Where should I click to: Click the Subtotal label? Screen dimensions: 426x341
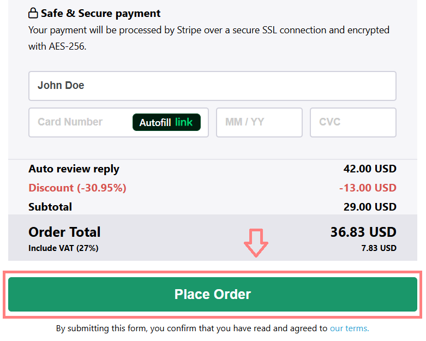(50, 207)
